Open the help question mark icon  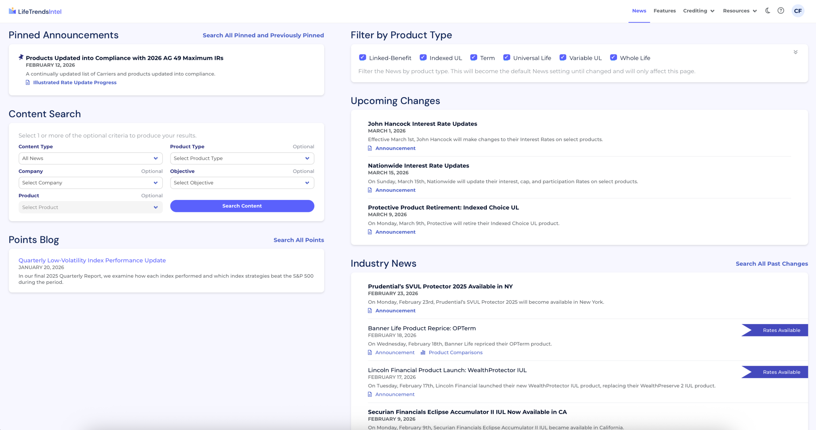click(x=781, y=11)
